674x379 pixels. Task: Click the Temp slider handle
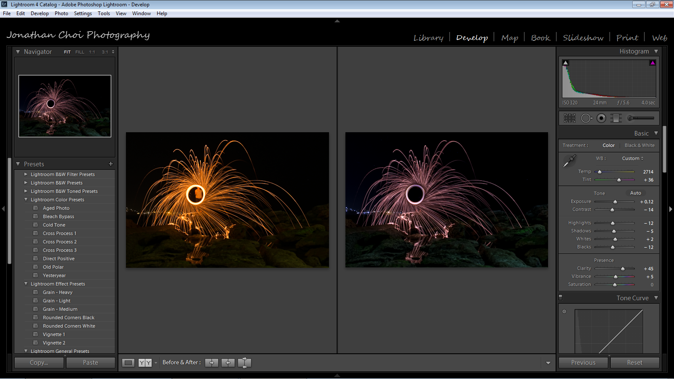(599, 172)
